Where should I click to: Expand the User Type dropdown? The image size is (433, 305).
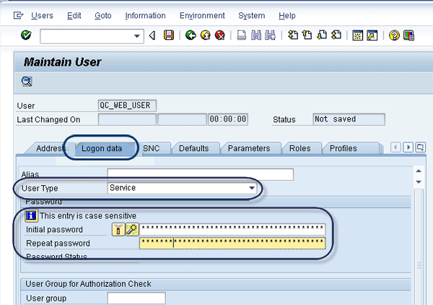[252, 188]
